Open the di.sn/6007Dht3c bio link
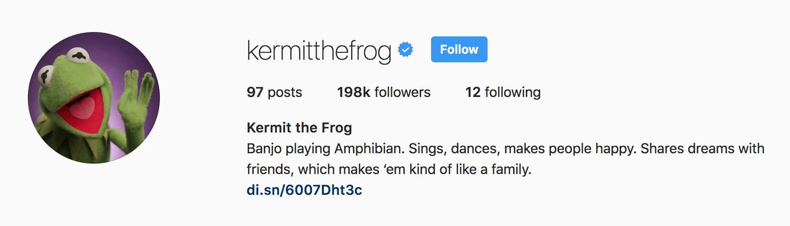The width and height of the screenshot is (790, 226). (x=304, y=190)
